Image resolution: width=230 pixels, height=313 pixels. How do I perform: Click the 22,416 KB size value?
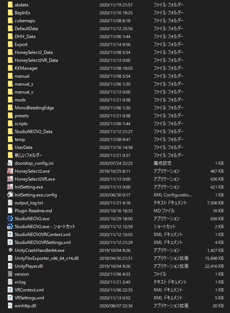(x=214, y=266)
